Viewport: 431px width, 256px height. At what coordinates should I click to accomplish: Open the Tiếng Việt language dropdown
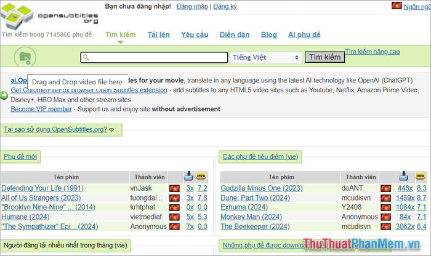(x=265, y=57)
